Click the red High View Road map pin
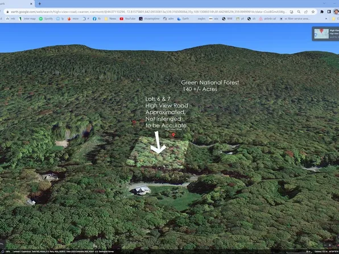Image resolution: width=339 pixels, height=254 pixels. click(173, 135)
